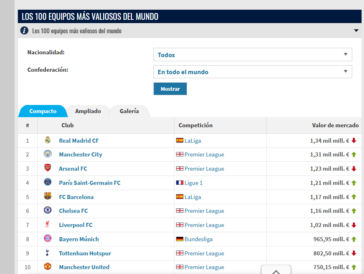Switch to the Ampliado tab
Image resolution: width=364 pixels, height=274 pixels.
[x=88, y=111]
